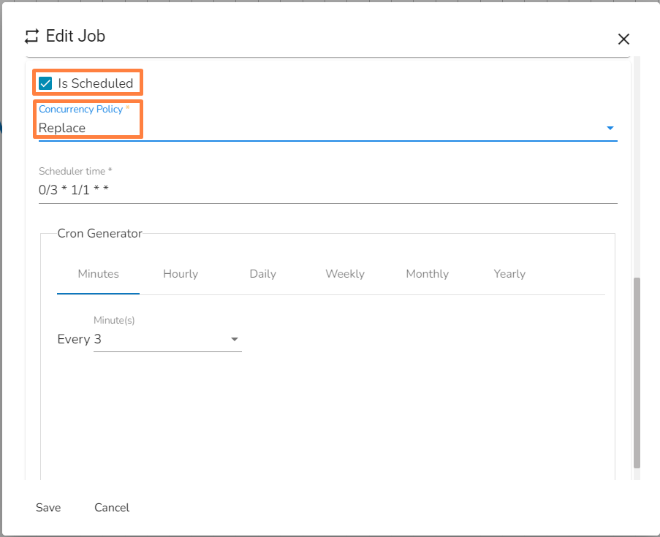Choose the Yearly tab
Screen dimensions: 660x537
(509, 274)
